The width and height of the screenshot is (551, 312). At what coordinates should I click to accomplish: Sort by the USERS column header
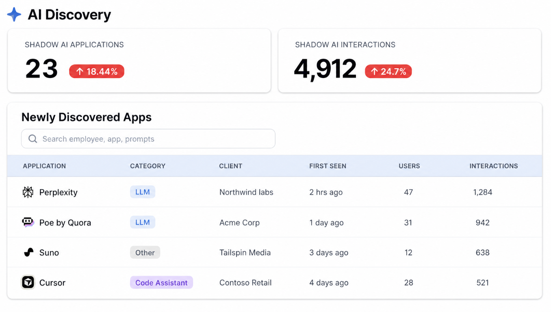409,166
